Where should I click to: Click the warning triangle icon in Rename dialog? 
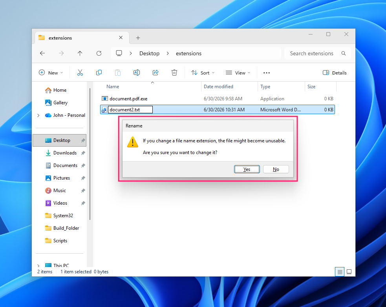point(133,142)
